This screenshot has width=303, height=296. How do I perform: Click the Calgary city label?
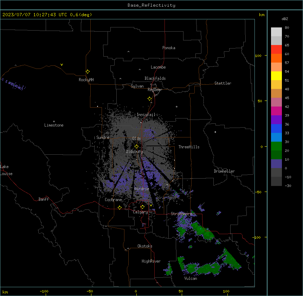point(140,212)
